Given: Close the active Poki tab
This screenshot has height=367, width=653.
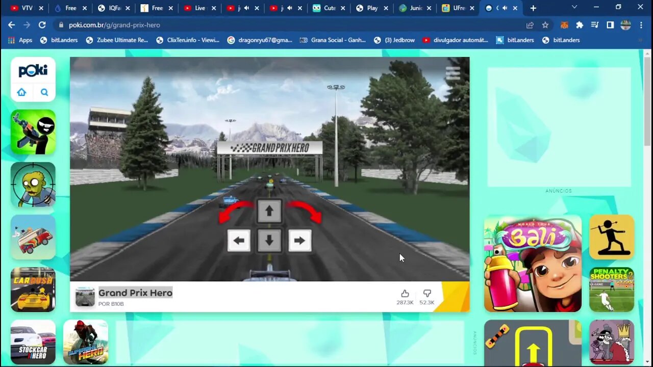Looking at the screenshot, I should pyautogui.click(x=515, y=8).
